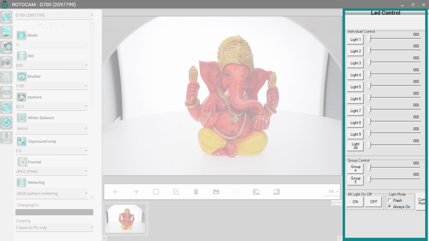Screen dimensions: 429x241
Task: Rotate image clockwise icon
Action: pyautogui.click(x=276, y=192)
